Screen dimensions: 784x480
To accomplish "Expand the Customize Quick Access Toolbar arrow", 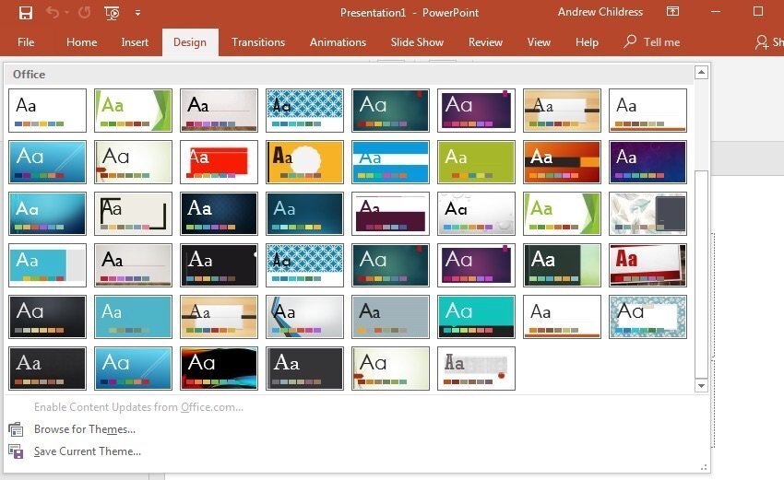I will [137, 14].
